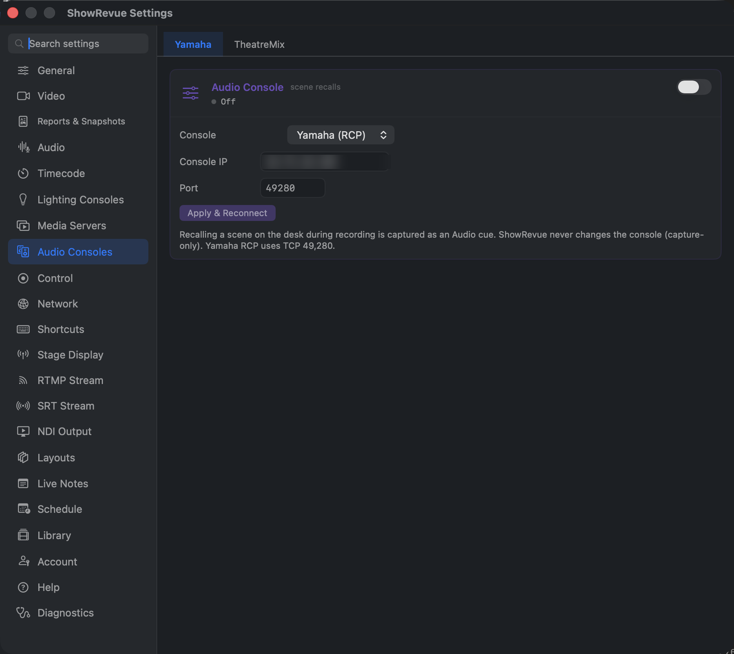Screen dimensions: 734x654
Task: Click the search magnifier icon
Action: (19, 44)
